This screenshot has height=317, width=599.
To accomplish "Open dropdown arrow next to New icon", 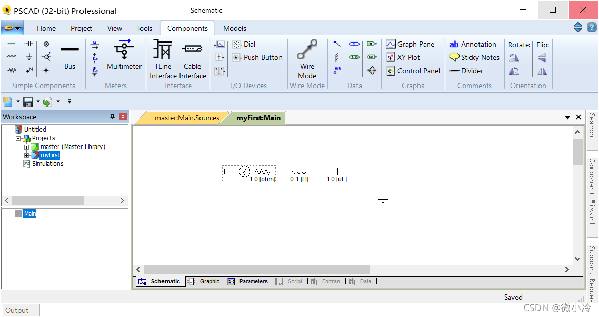I will (x=18, y=102).
